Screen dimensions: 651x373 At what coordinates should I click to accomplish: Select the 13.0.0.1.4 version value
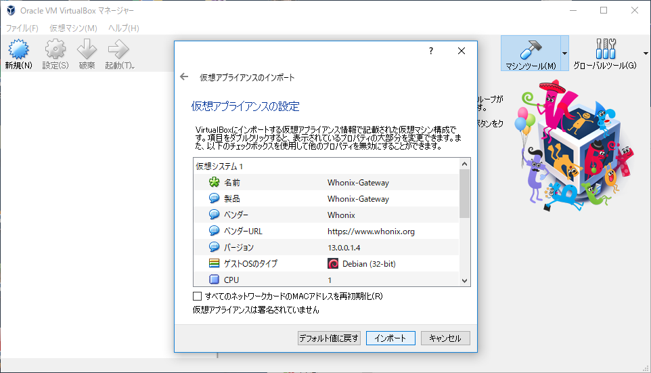[344, 248]
